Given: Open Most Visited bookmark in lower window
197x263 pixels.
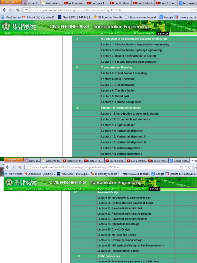Looking at the screenshot, I should (13, 174).
